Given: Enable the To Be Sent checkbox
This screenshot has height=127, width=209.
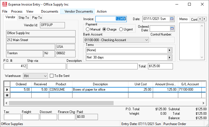Looking at the screenshot, I should tap(51, 76).
